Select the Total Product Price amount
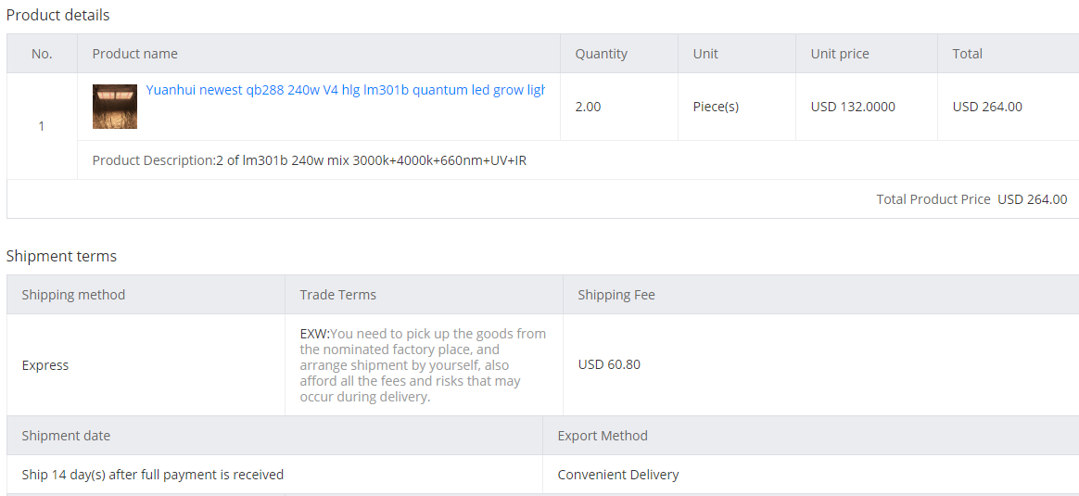 click(x=1033, y=199)
